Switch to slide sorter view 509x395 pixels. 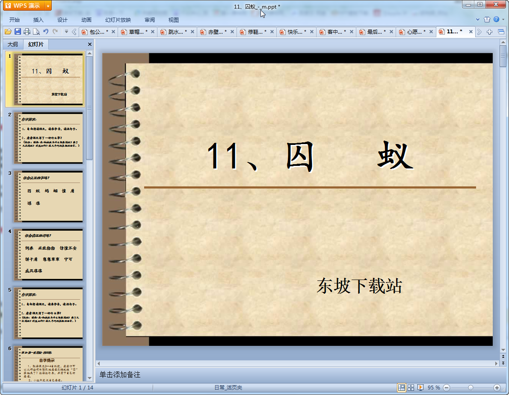[411, 387]
